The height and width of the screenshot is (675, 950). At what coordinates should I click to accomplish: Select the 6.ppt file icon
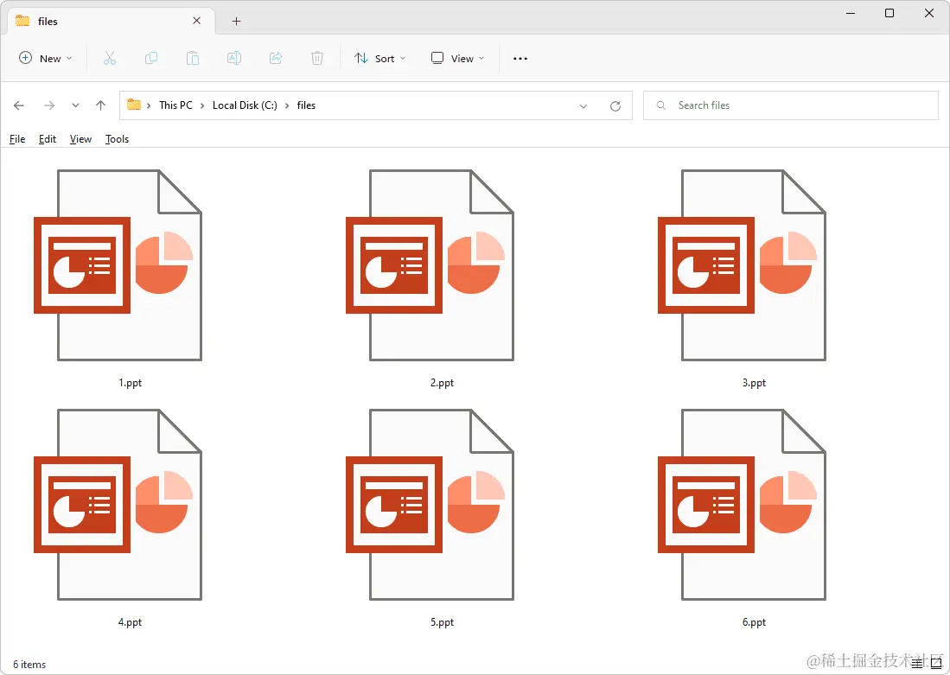(742, 505)
